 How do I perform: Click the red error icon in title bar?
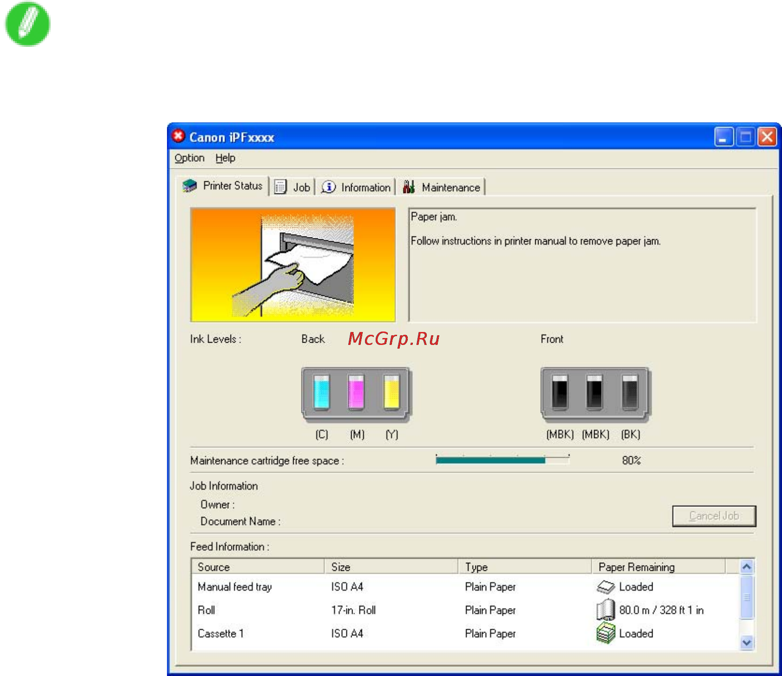(178, 136)
